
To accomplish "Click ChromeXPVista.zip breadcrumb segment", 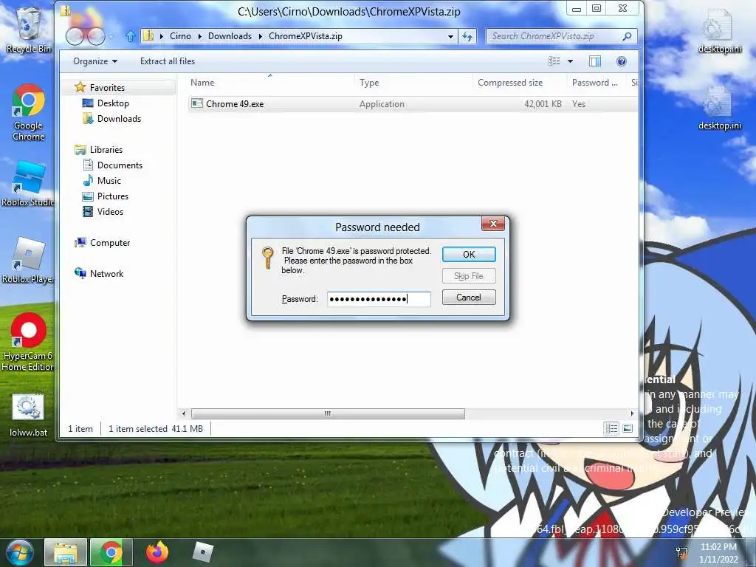I will click(305, 36).
